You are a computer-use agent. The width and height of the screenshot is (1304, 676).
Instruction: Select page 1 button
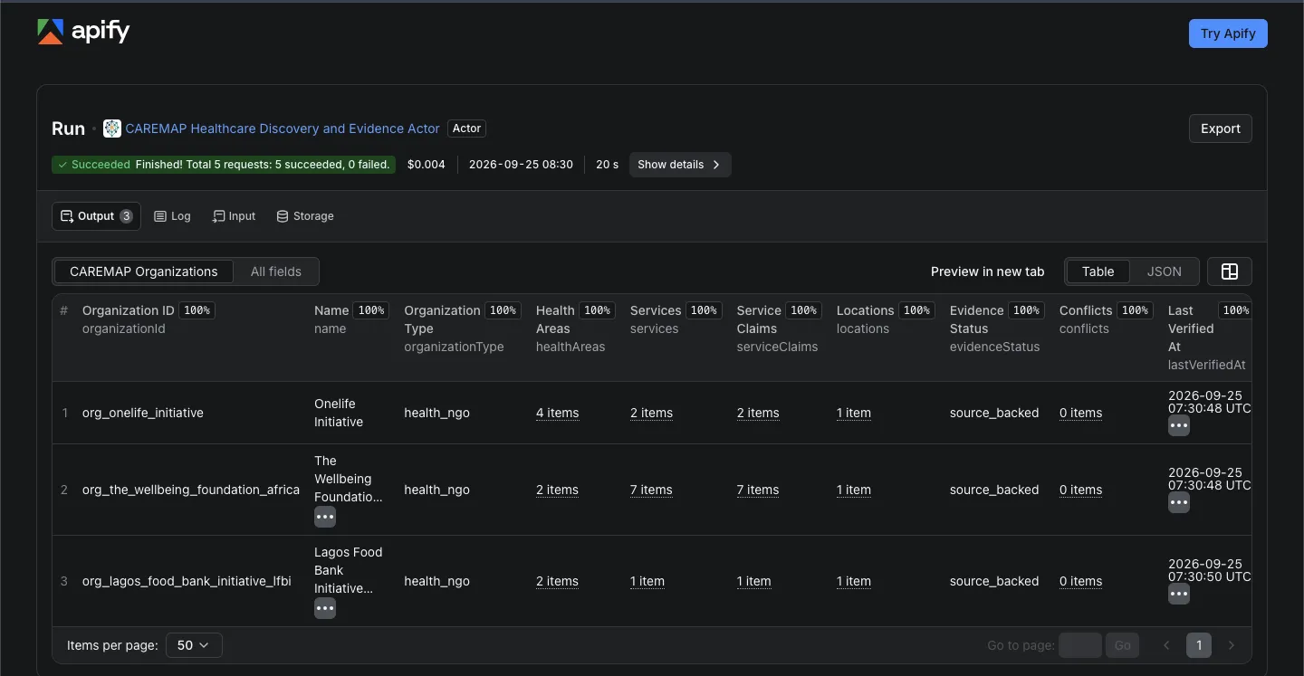[x=1199, y=645]
